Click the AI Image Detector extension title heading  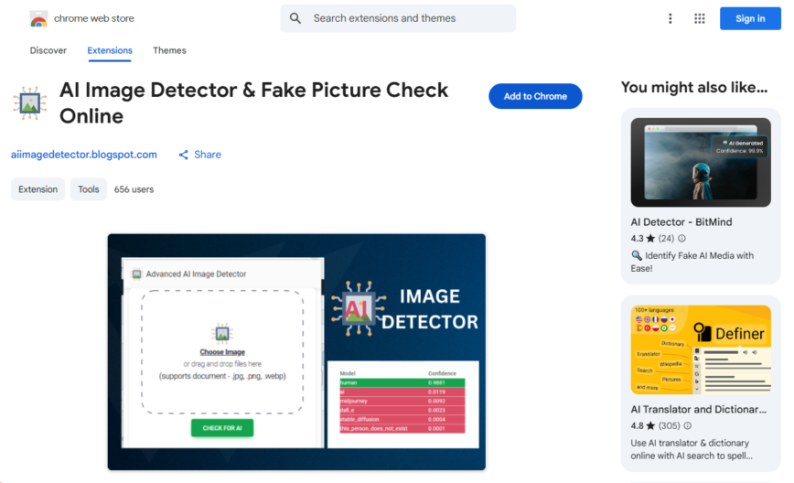253,103
